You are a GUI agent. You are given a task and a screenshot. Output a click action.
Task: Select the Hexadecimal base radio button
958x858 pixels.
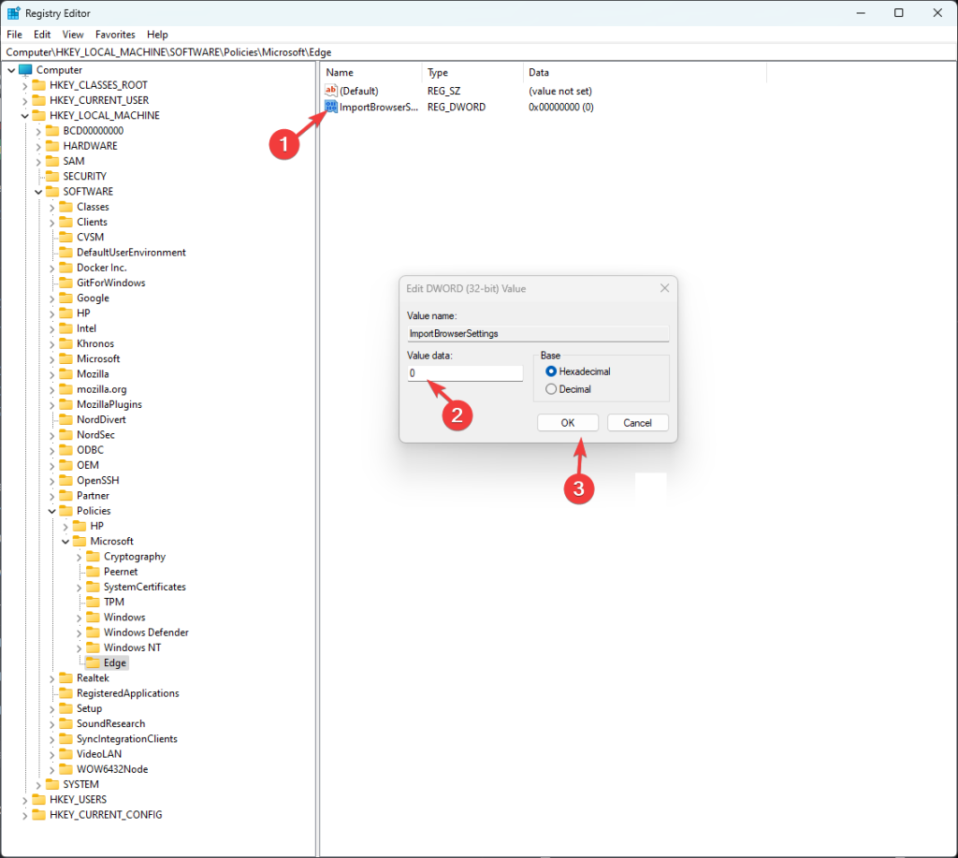pos(551,371)
